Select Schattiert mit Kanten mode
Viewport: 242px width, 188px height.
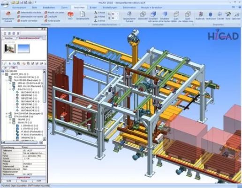pos(153,16)
